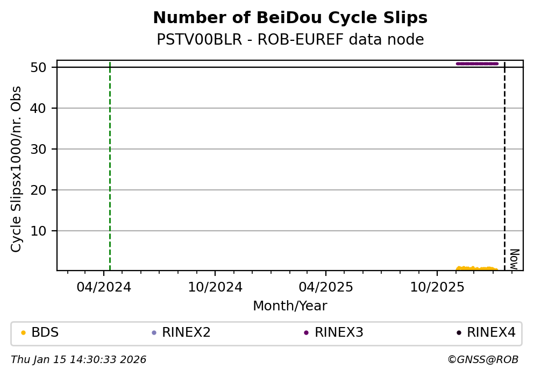Click the "Month/Year" axis label
This screenshot has height=376, width=534.
coord(290,306)
